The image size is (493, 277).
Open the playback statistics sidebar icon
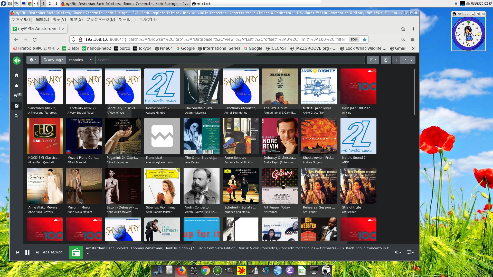(x=16, y=85)
